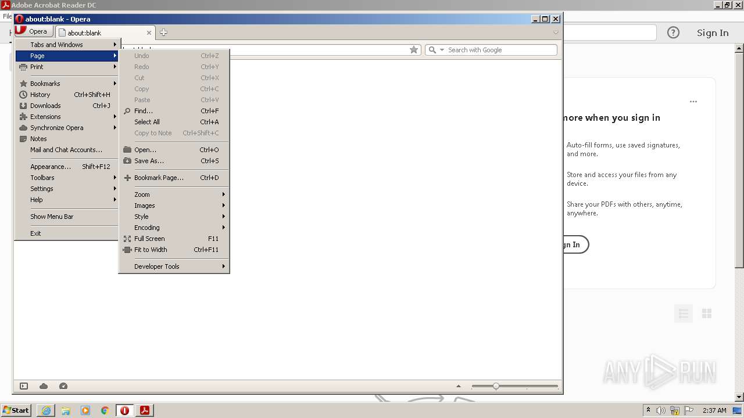The height and width of the screenshot is (418, 744).
Task: Expand Images submenu
Action: pyautogui.click(x=174, y=206)
